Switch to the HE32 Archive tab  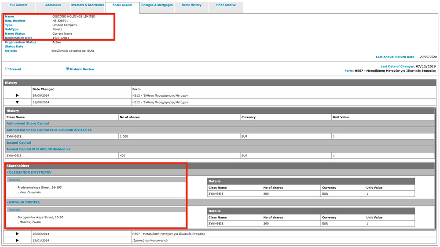click(226, 5)
